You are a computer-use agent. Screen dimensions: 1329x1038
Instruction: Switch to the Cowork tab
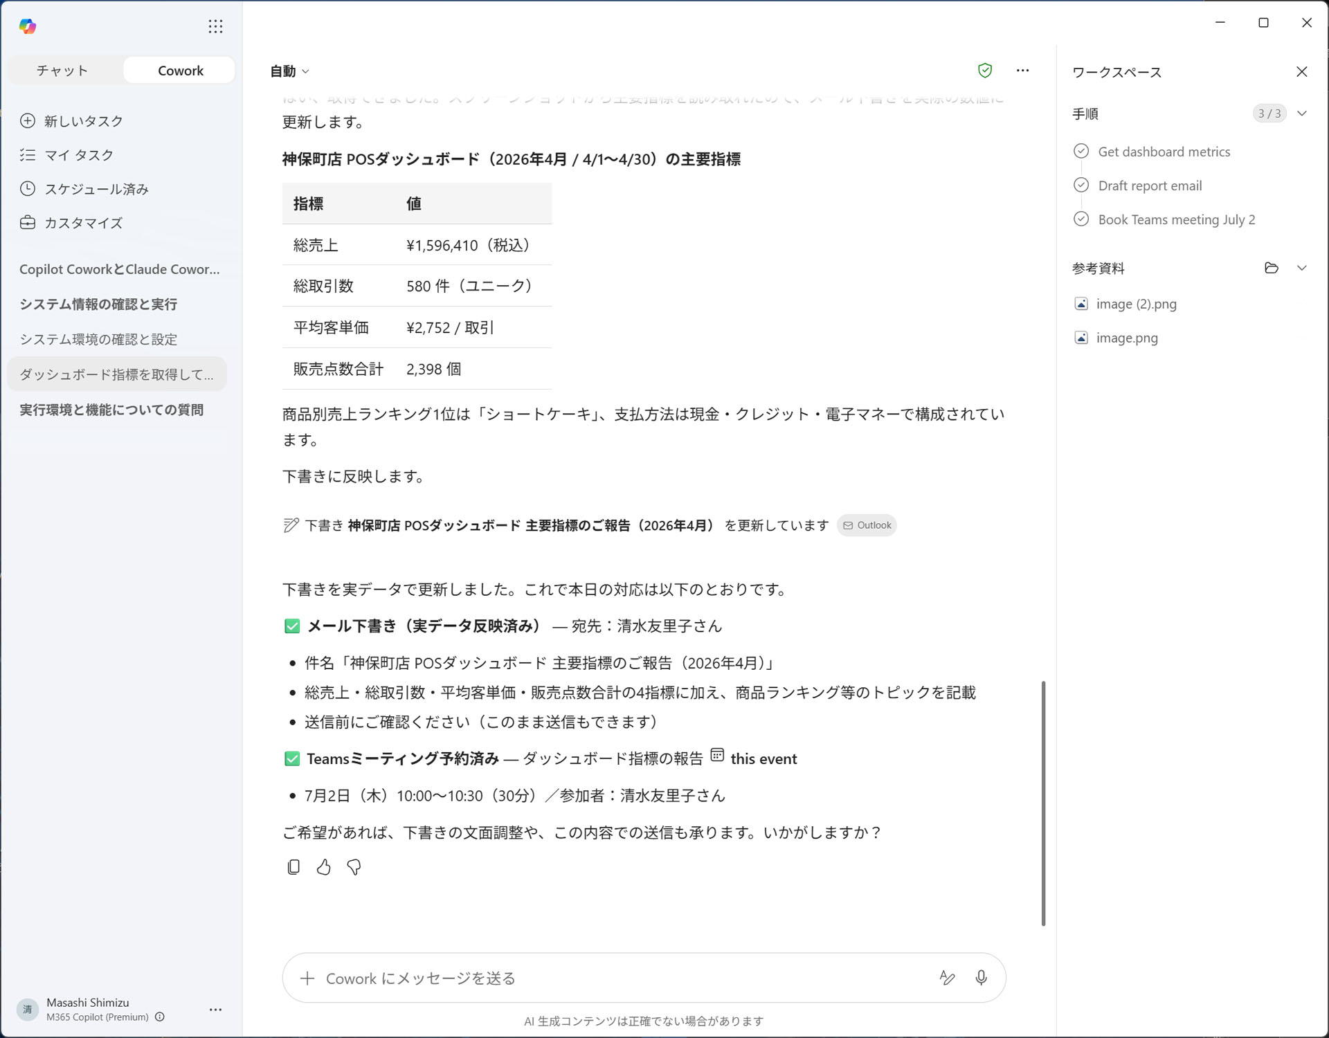point(180,70)
